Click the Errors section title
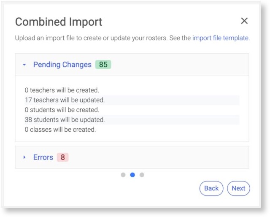270x217 pixels. pyautogui.click(x=43, y=157)
